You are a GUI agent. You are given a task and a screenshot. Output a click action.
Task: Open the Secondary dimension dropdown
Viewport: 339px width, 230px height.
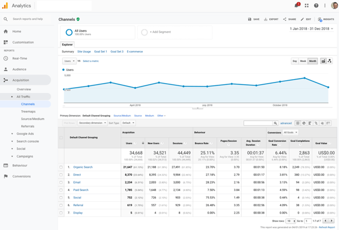(x=92, y=123)
